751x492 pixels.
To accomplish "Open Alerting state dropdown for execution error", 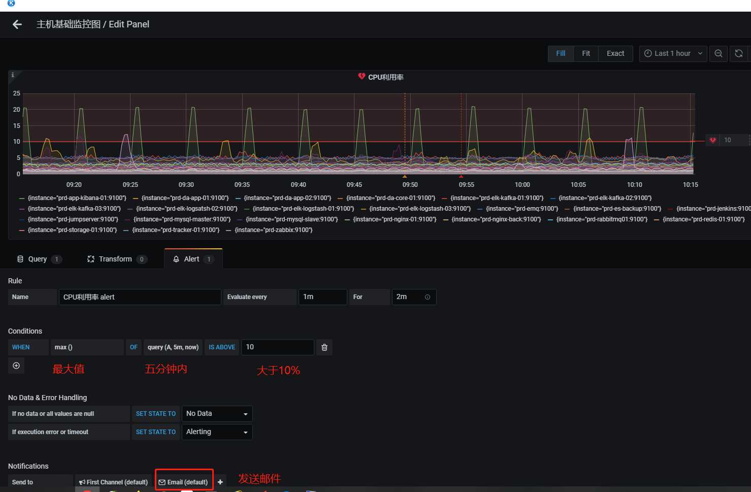I will (x=217, y=432).
